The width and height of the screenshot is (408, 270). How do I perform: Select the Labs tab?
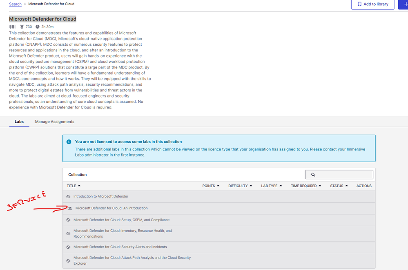(19, 122)
